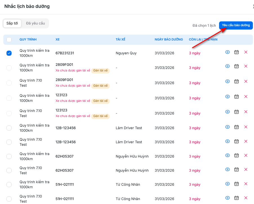The width and height of the screenshot is (254, 204).
Task: Click the Yêu cầu bảo dưỡng button
Action: tap(236, 25)
